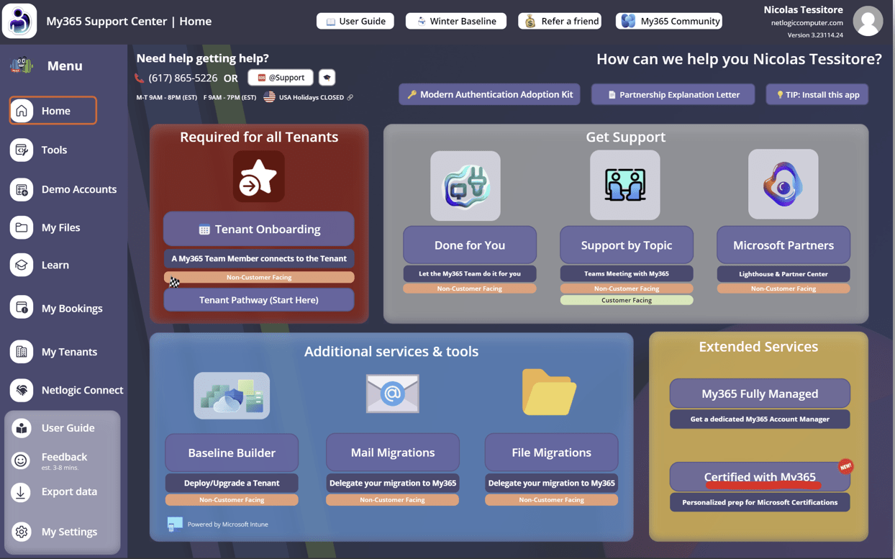Click the Done for You plug icon

click(x=465, y=186)
